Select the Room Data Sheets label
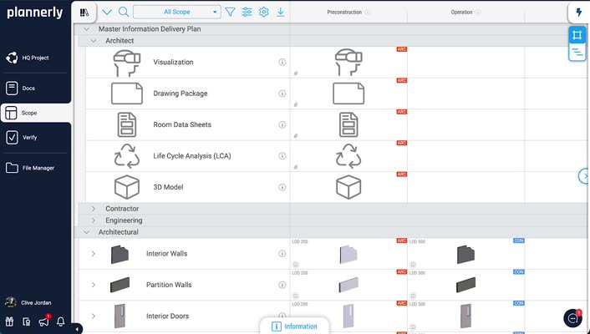This screenshot has height=334, width=590. click(182, 124)
